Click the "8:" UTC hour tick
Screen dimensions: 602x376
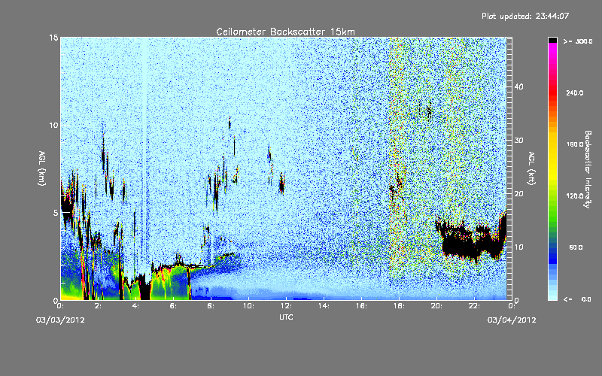tap(211, 306)
